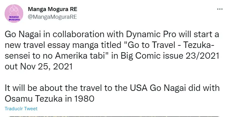
Task: Click "Tezuka-" at the line end
Action: [198, 45]
